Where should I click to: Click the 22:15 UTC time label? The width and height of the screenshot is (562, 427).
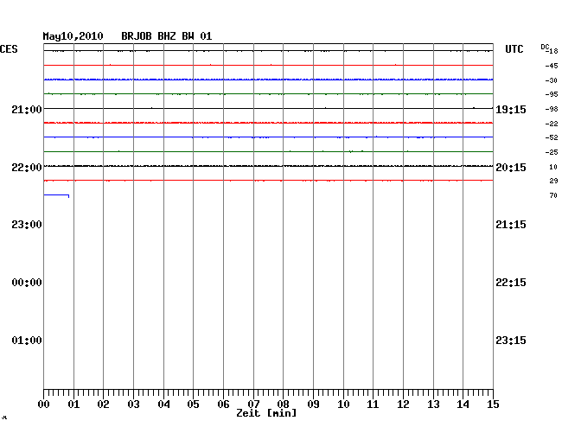coord(511,283)
